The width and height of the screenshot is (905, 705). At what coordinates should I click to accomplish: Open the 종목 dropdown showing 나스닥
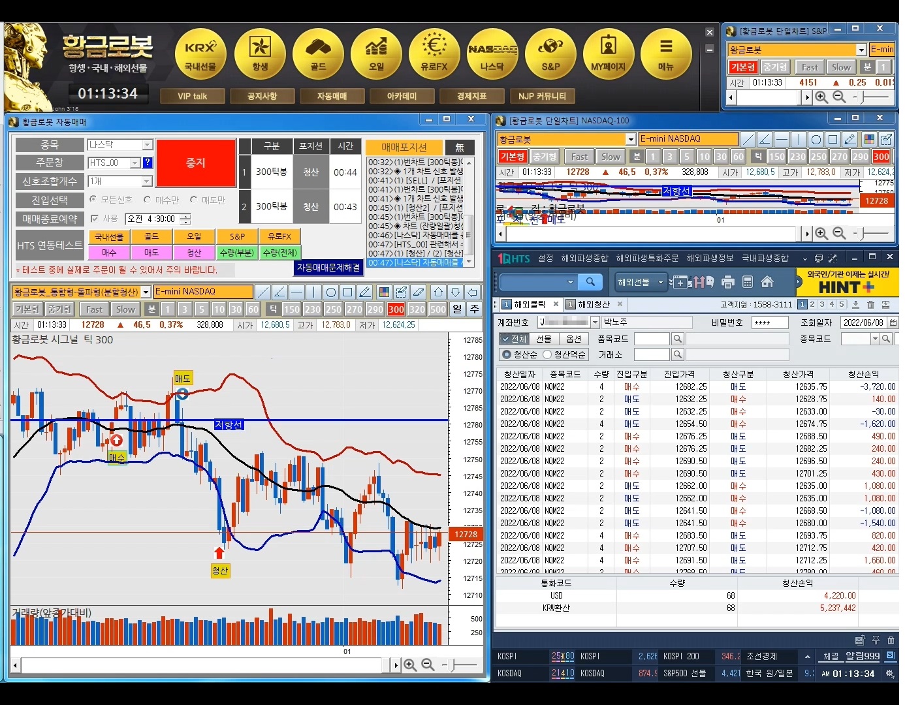(x=147, y=145)
